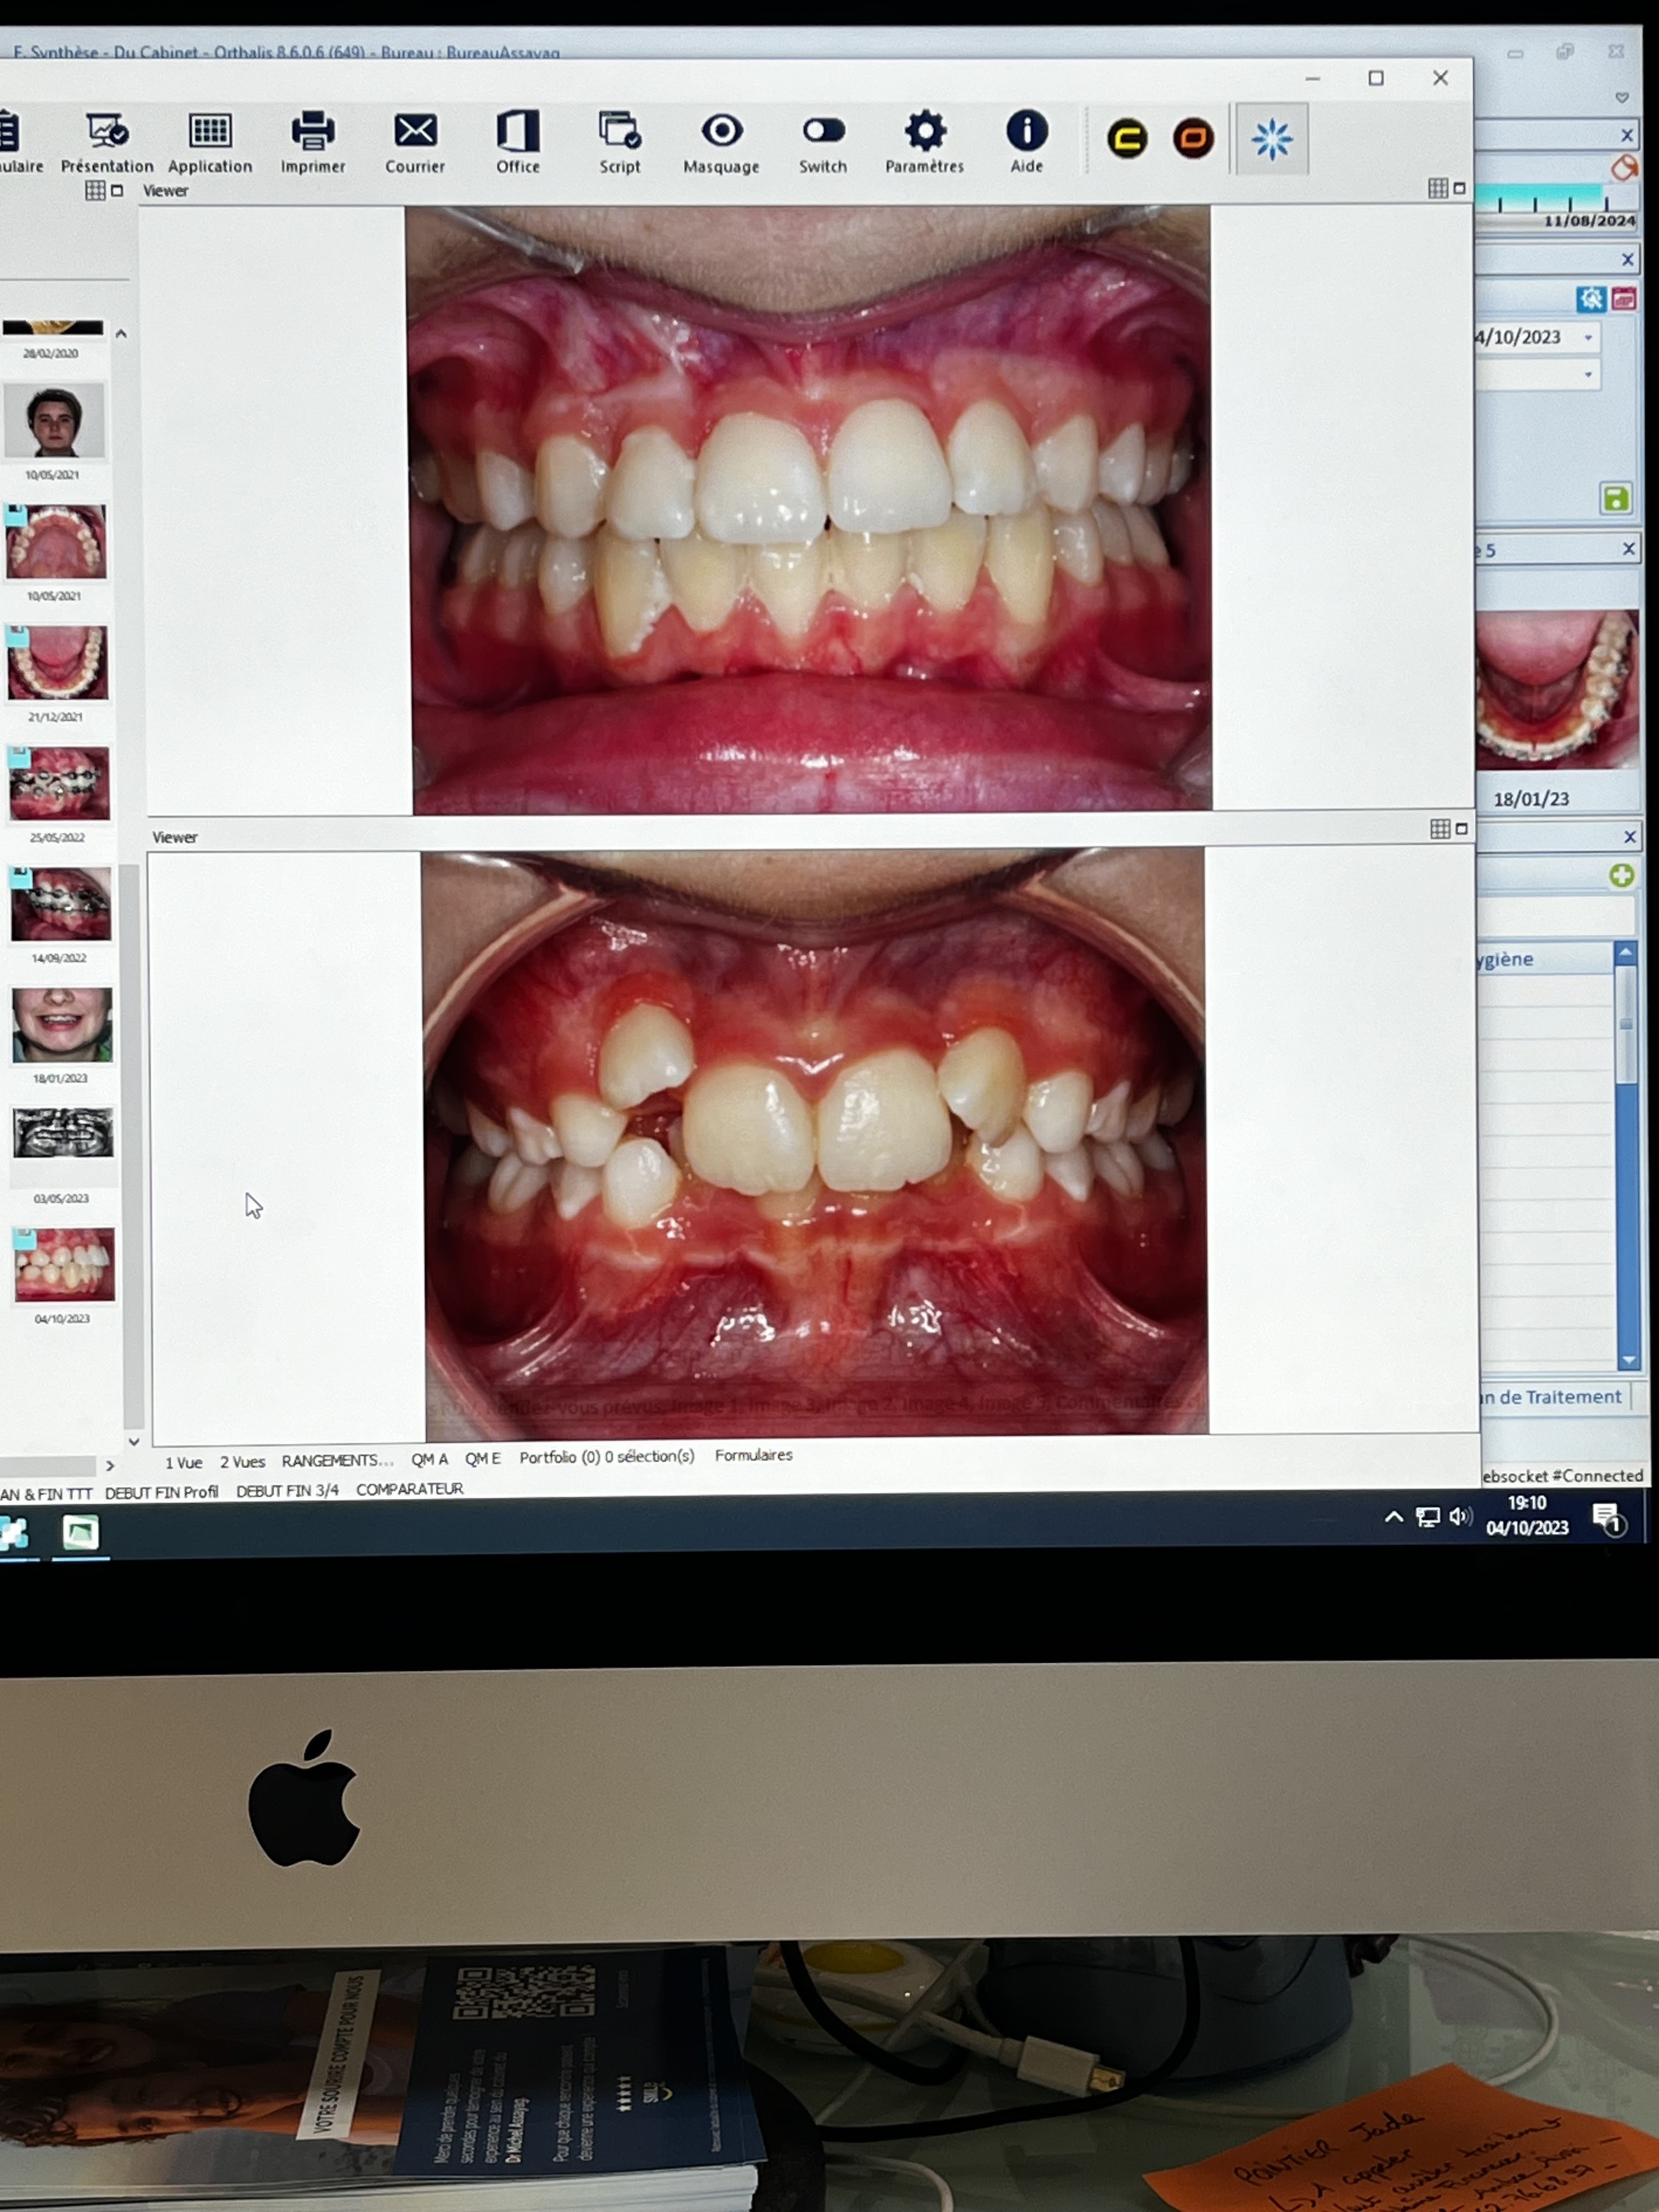Expand the Windows system tray hidden icons chevron
This screenshot has width=1659, height=2212.
[x=1393, y=1517]
